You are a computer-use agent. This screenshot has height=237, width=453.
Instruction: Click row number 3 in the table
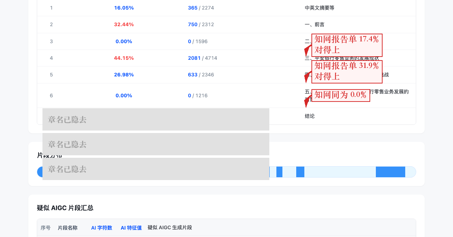51,41
